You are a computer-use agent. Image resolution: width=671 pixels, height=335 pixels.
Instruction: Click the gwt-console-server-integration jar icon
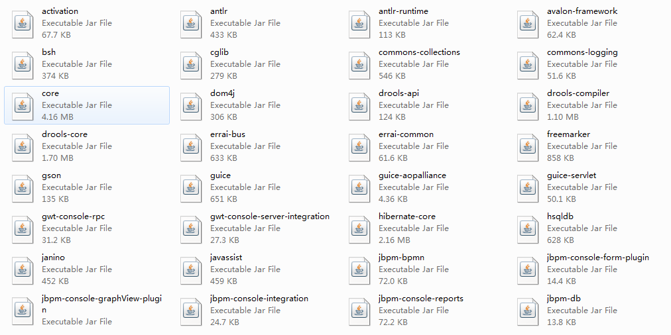[x=191, y=229]
